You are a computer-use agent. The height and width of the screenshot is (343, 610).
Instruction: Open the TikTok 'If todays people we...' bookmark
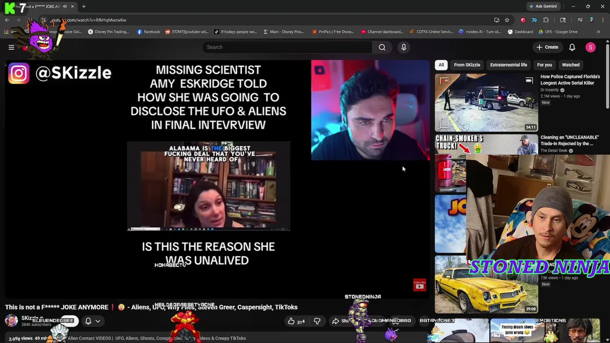[235, 32]
